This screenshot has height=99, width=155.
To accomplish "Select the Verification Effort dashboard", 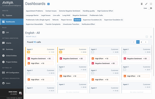I will [x=88, y=24].
